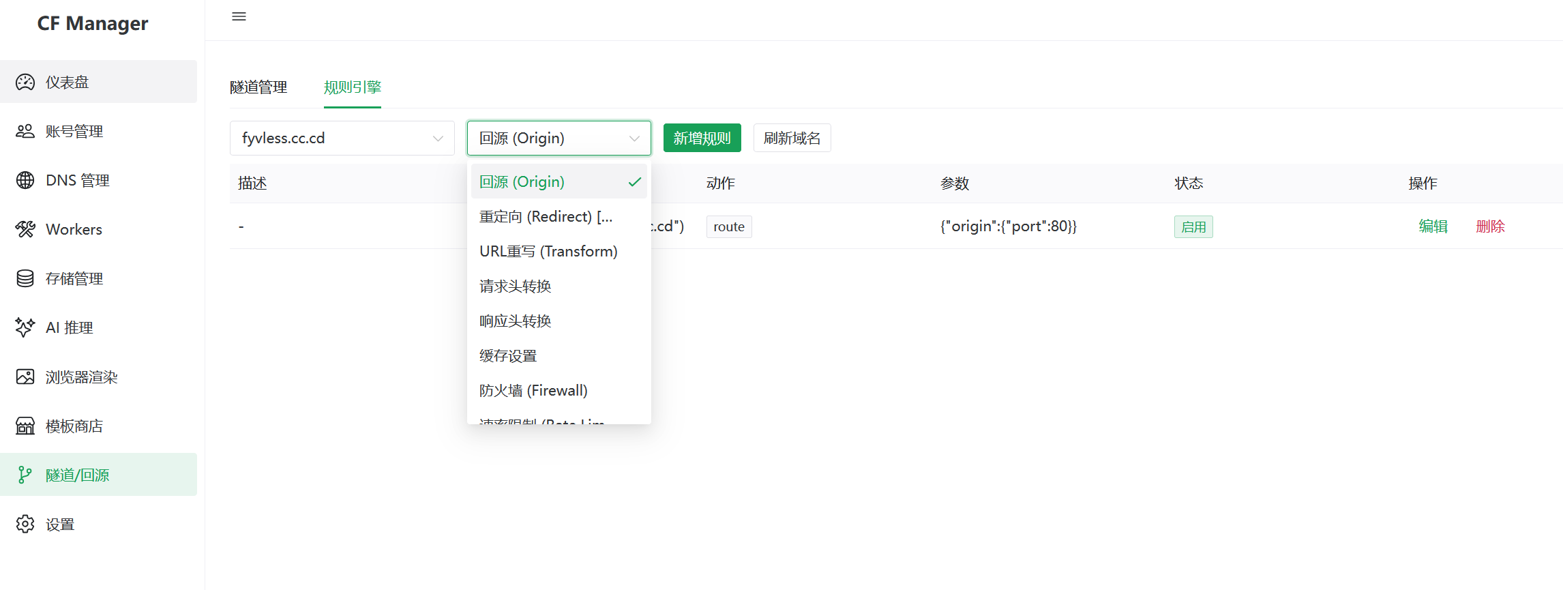Click the account management people icon
This screenshot has width=1563, height=590.
click(25, 131)
